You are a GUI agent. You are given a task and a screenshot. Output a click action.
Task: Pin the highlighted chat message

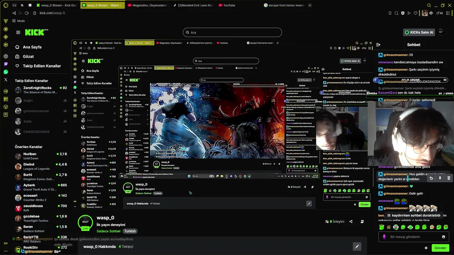pyautogui.click(x=440, y=178)
